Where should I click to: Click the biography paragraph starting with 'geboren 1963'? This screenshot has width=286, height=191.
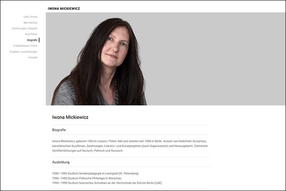pos(130,146)
